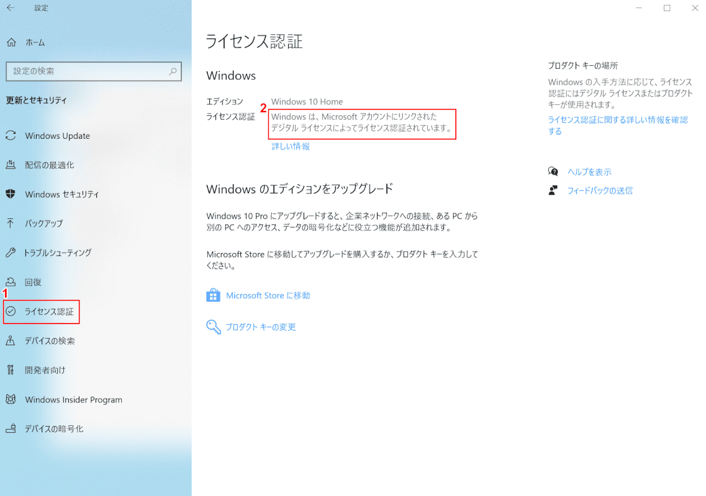
Task: Click the デバイスの暗号化 lock icon
Action: click(11, 428)
